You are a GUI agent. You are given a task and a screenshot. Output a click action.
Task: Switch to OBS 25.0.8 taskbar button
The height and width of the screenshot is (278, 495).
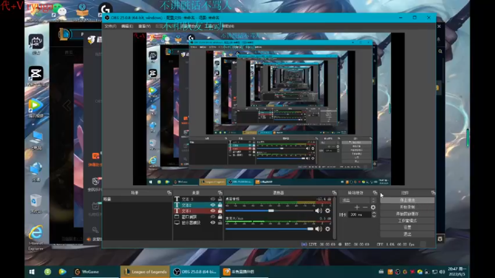195,272
